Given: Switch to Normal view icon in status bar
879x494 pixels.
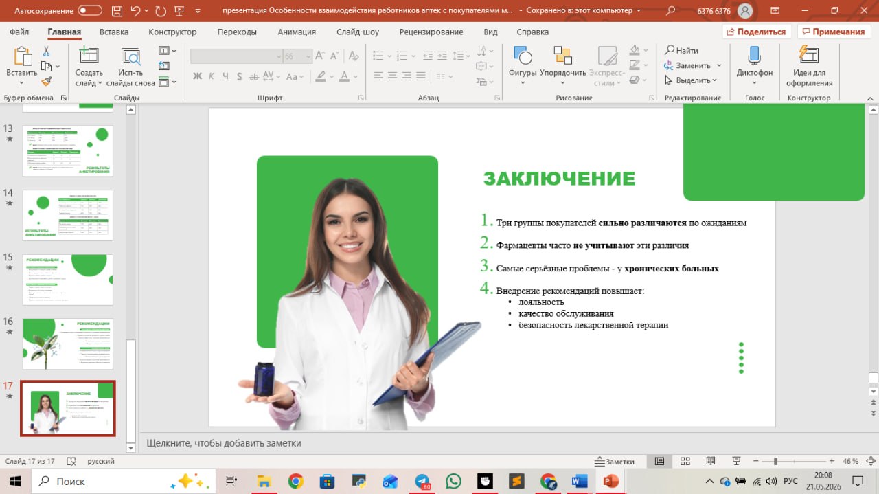Looking at the screenshot, I should tap(659, 461).
